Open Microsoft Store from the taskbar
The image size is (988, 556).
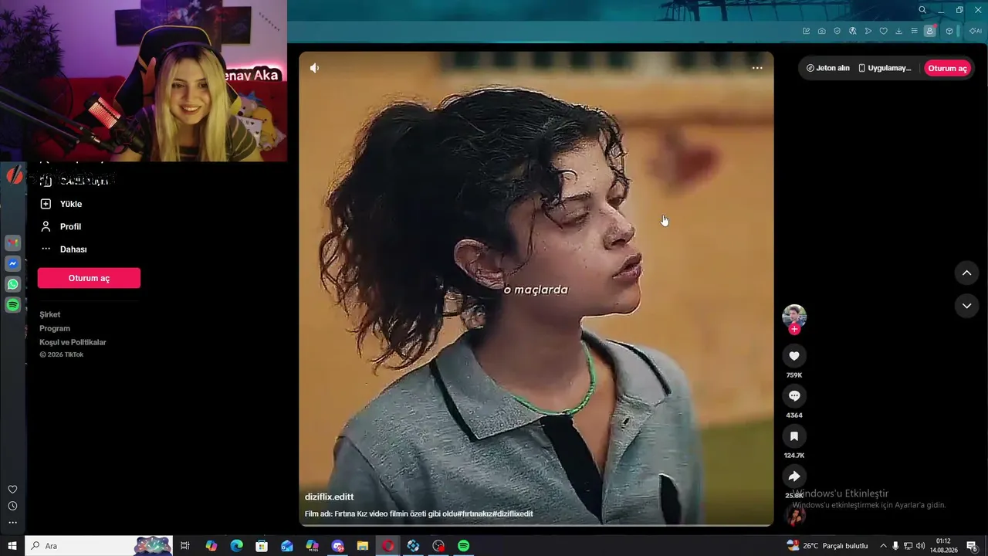tap(262, 546)
